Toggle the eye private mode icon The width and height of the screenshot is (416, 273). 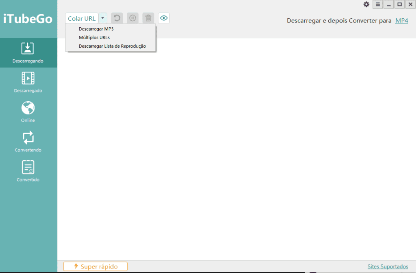click(164, 18)
